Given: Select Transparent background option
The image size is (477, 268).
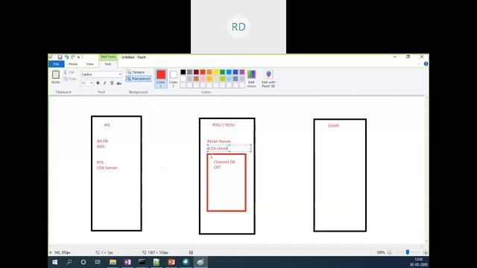Looking at the screenshot, I should [x=139, y=79].
